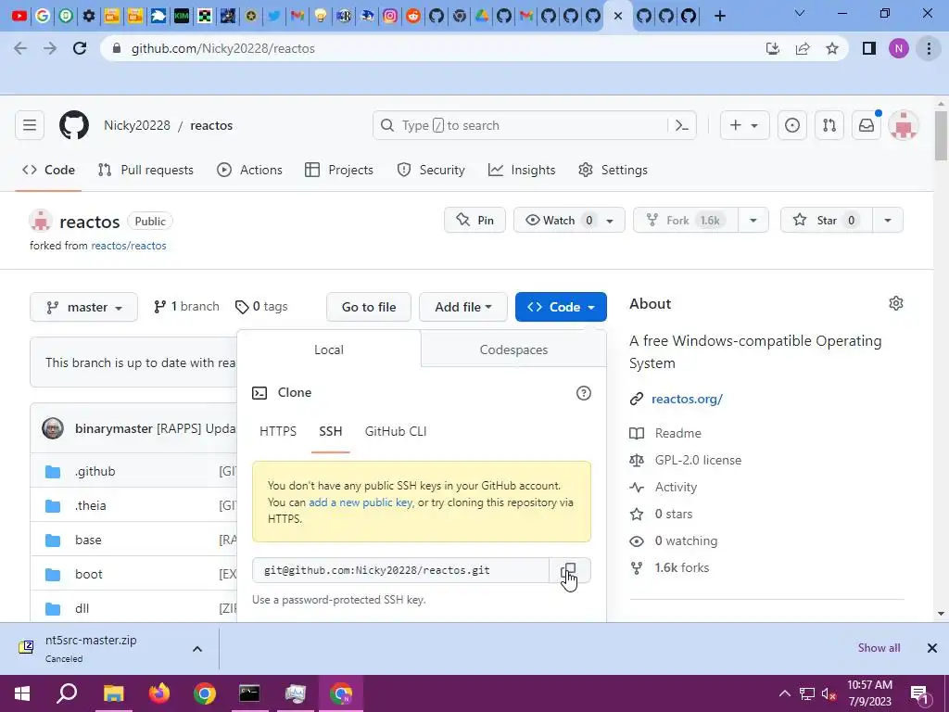
Task: Open the GitHub hamburger navigation menu
Action: [x=30, y=125]
